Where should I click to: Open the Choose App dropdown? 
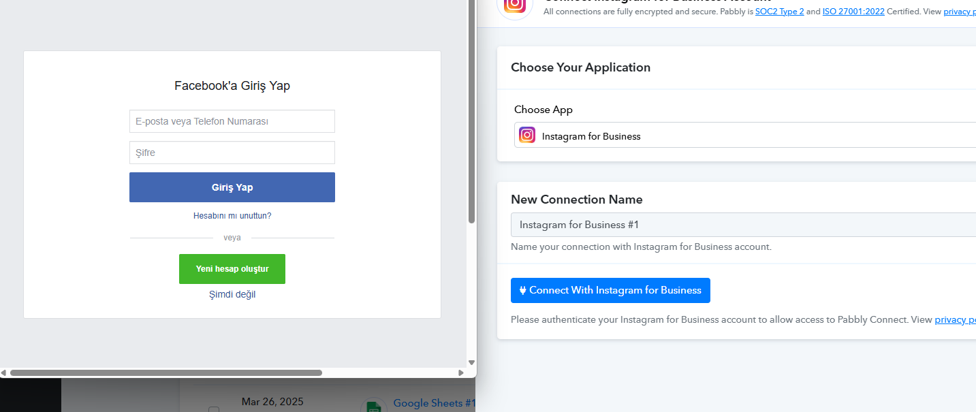(745, 135)
